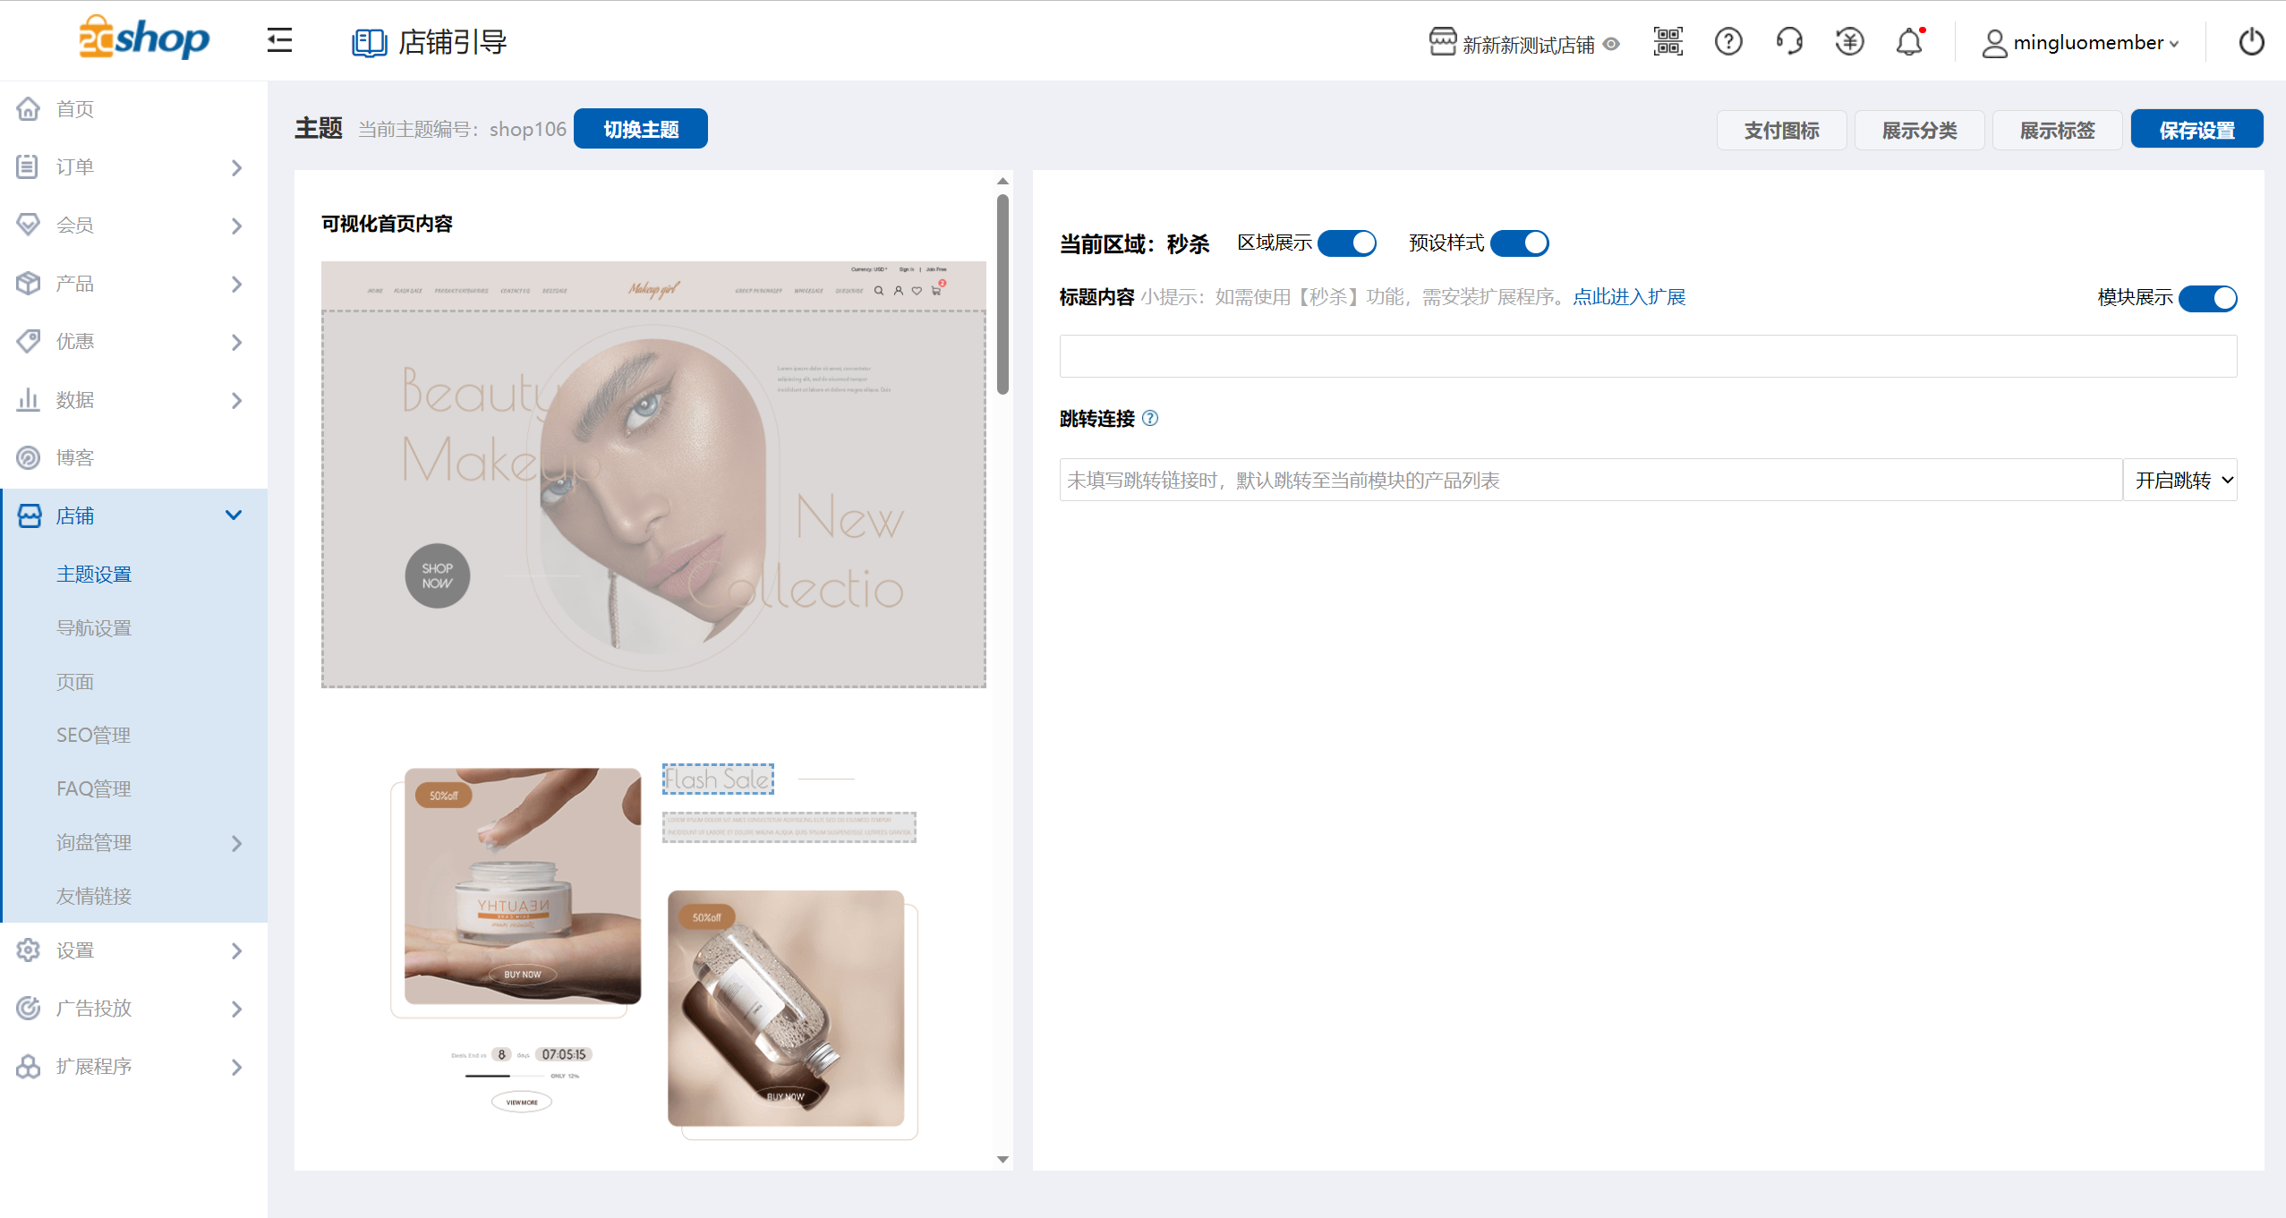2286x1218 pixels.
Task: Click the 切换主题 button
Action: (641, 129)
